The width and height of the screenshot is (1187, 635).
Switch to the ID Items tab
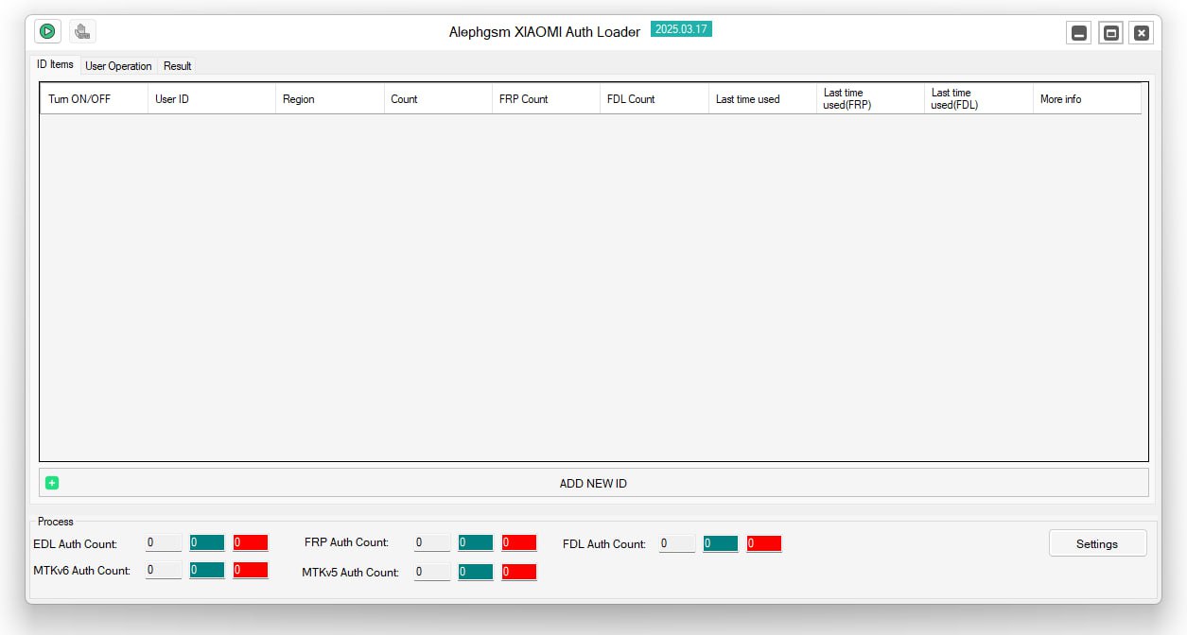point(55,64)
